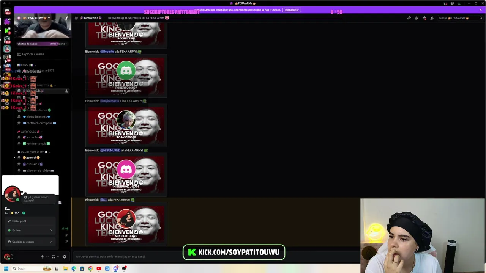Click invite icon on bienvenida channel row
The image size is (486, 273).
click(66, 91)
